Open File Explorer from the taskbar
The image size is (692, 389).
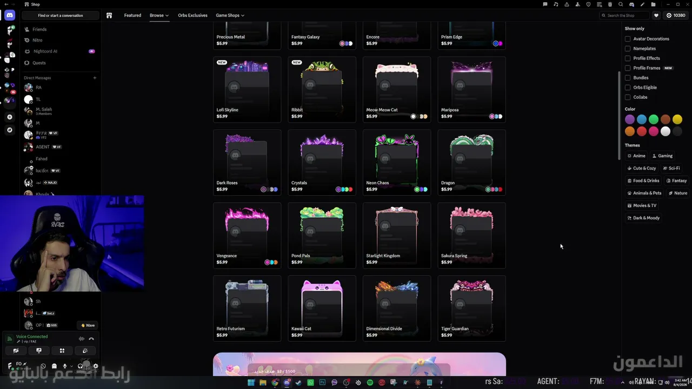pos(263,383)
